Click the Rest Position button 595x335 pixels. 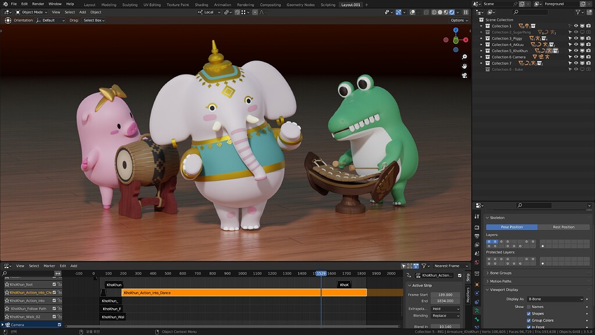tap(564, 227)
